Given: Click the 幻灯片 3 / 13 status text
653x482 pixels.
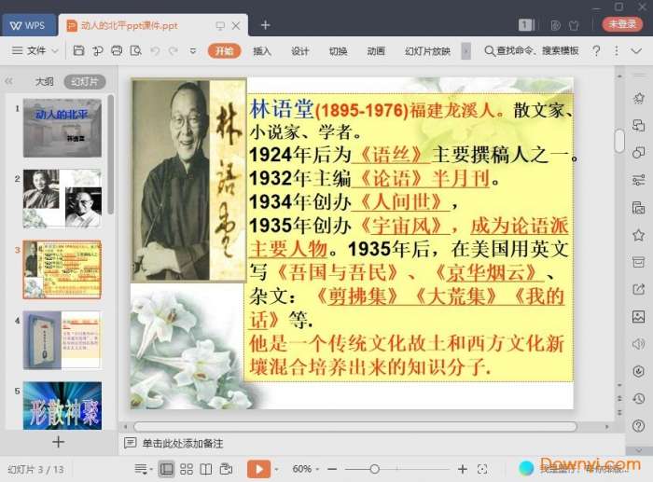Looking at the screenshot, I should point(35,470).
